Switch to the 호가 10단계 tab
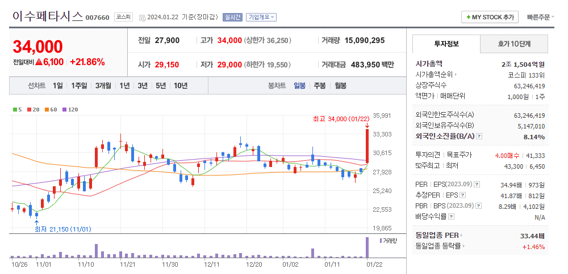The height and width of the screenshot is (274, 568). (515, 44)
